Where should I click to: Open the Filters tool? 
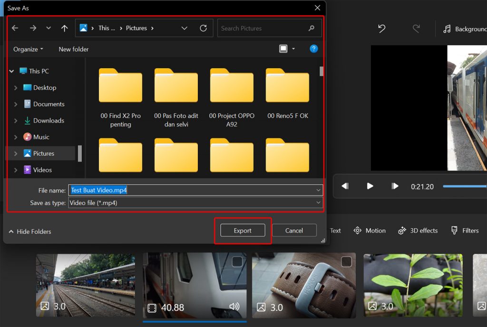pyautogui.click(x=465, y=230)
